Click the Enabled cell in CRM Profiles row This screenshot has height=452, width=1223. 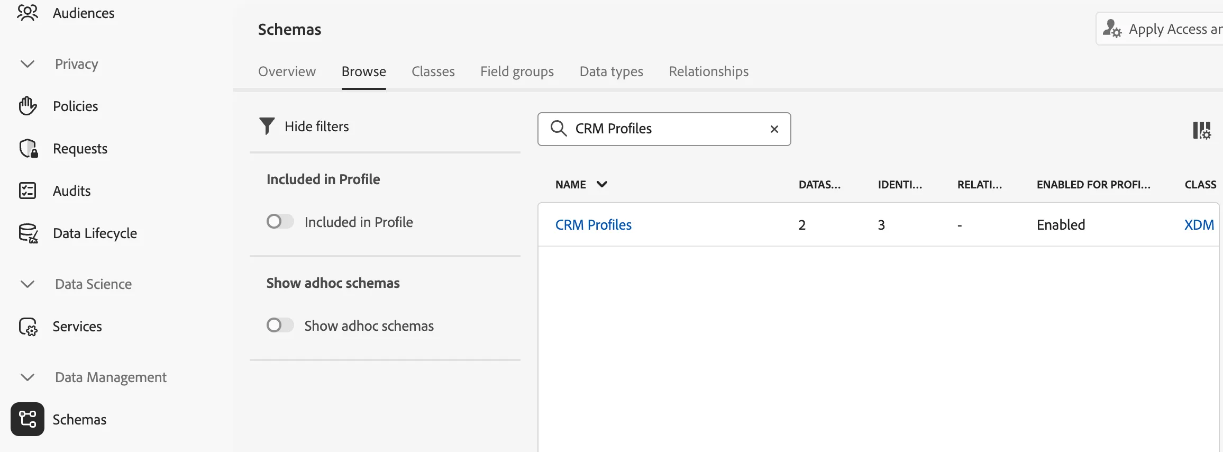click(x=1061, y=225)
